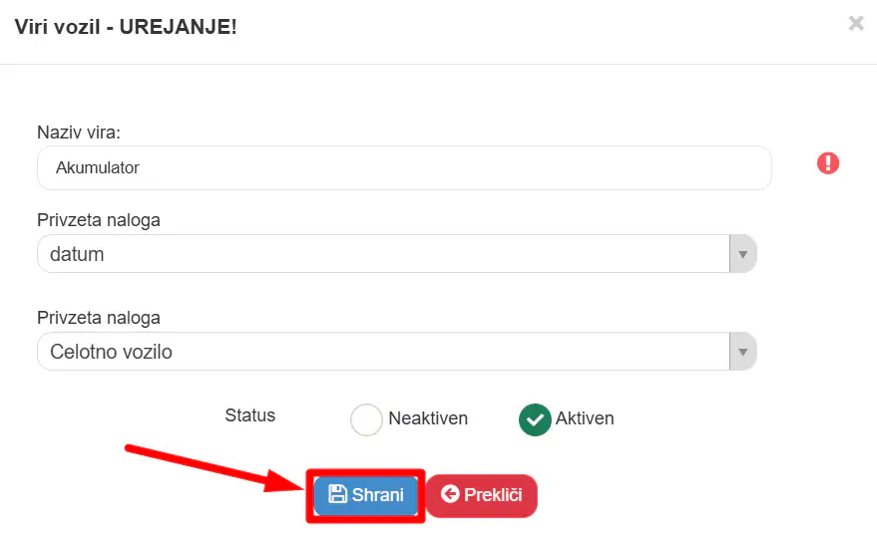The image size is (877, 535).
Task: Click the Naziv vira label
Action: point(79,133)
